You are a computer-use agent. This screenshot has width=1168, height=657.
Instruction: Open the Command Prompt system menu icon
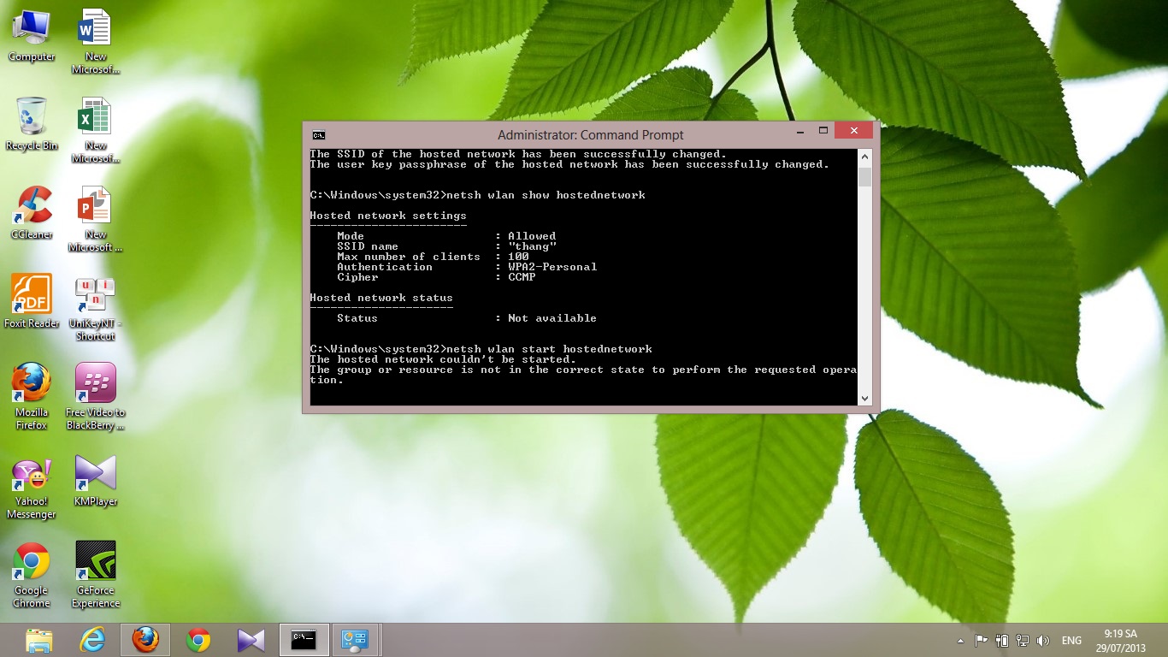[x=318, y=134]
